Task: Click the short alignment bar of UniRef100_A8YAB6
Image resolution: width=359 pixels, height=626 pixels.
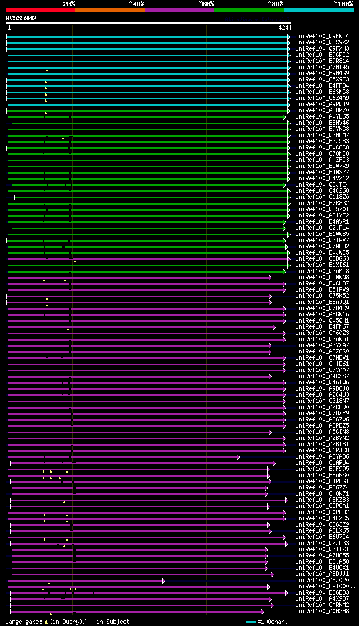Action: (x=123, y=457)
